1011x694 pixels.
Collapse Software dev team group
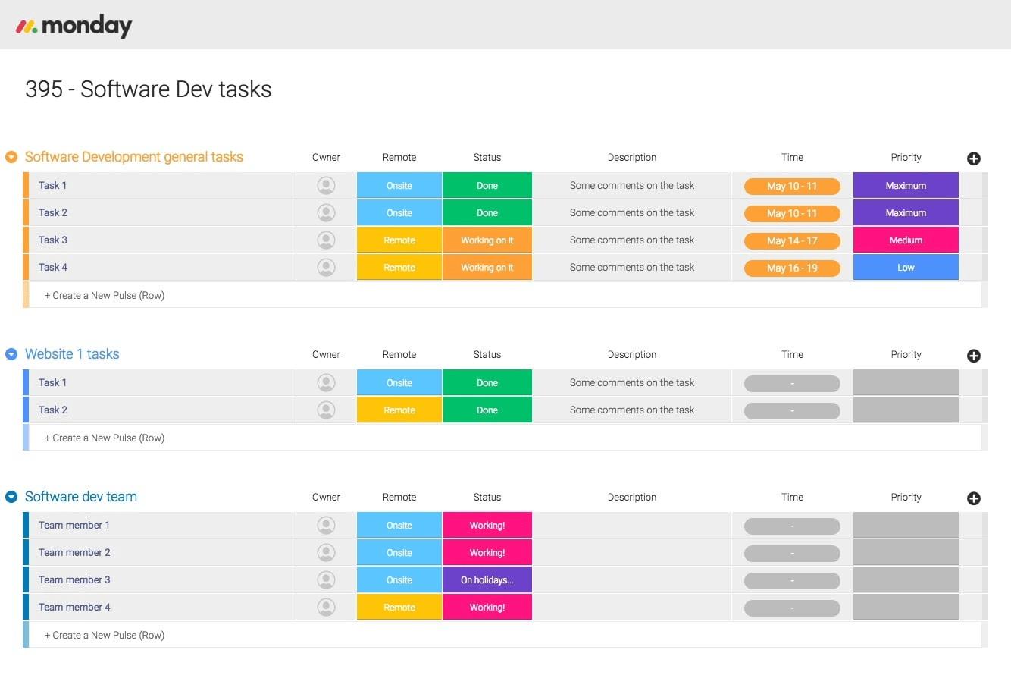[x=11, y=497]
